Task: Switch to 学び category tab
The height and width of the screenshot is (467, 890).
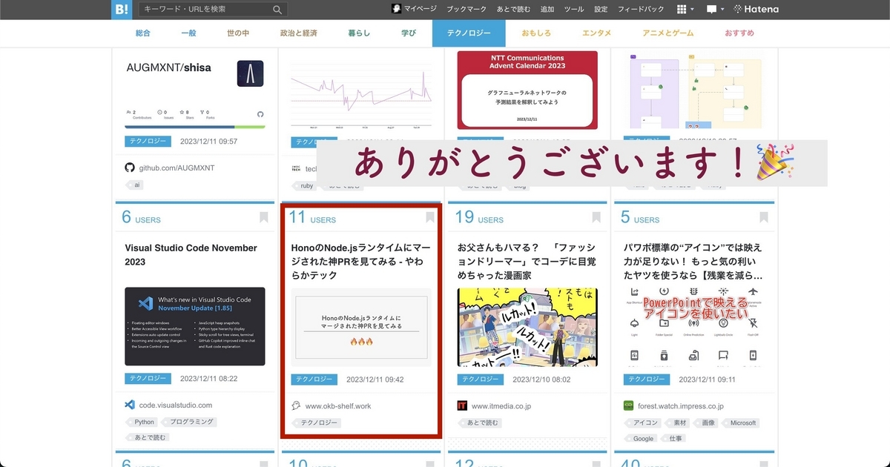Action: [409, 33]
